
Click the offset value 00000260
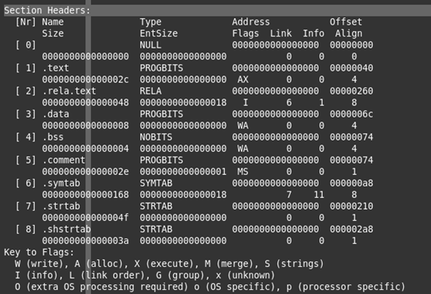(351, 91)
